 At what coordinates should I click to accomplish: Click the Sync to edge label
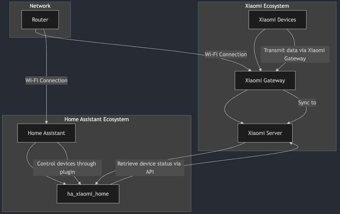click(x=307, y=103)
